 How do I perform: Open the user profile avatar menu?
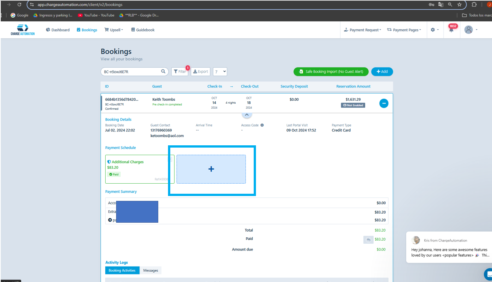471,30
